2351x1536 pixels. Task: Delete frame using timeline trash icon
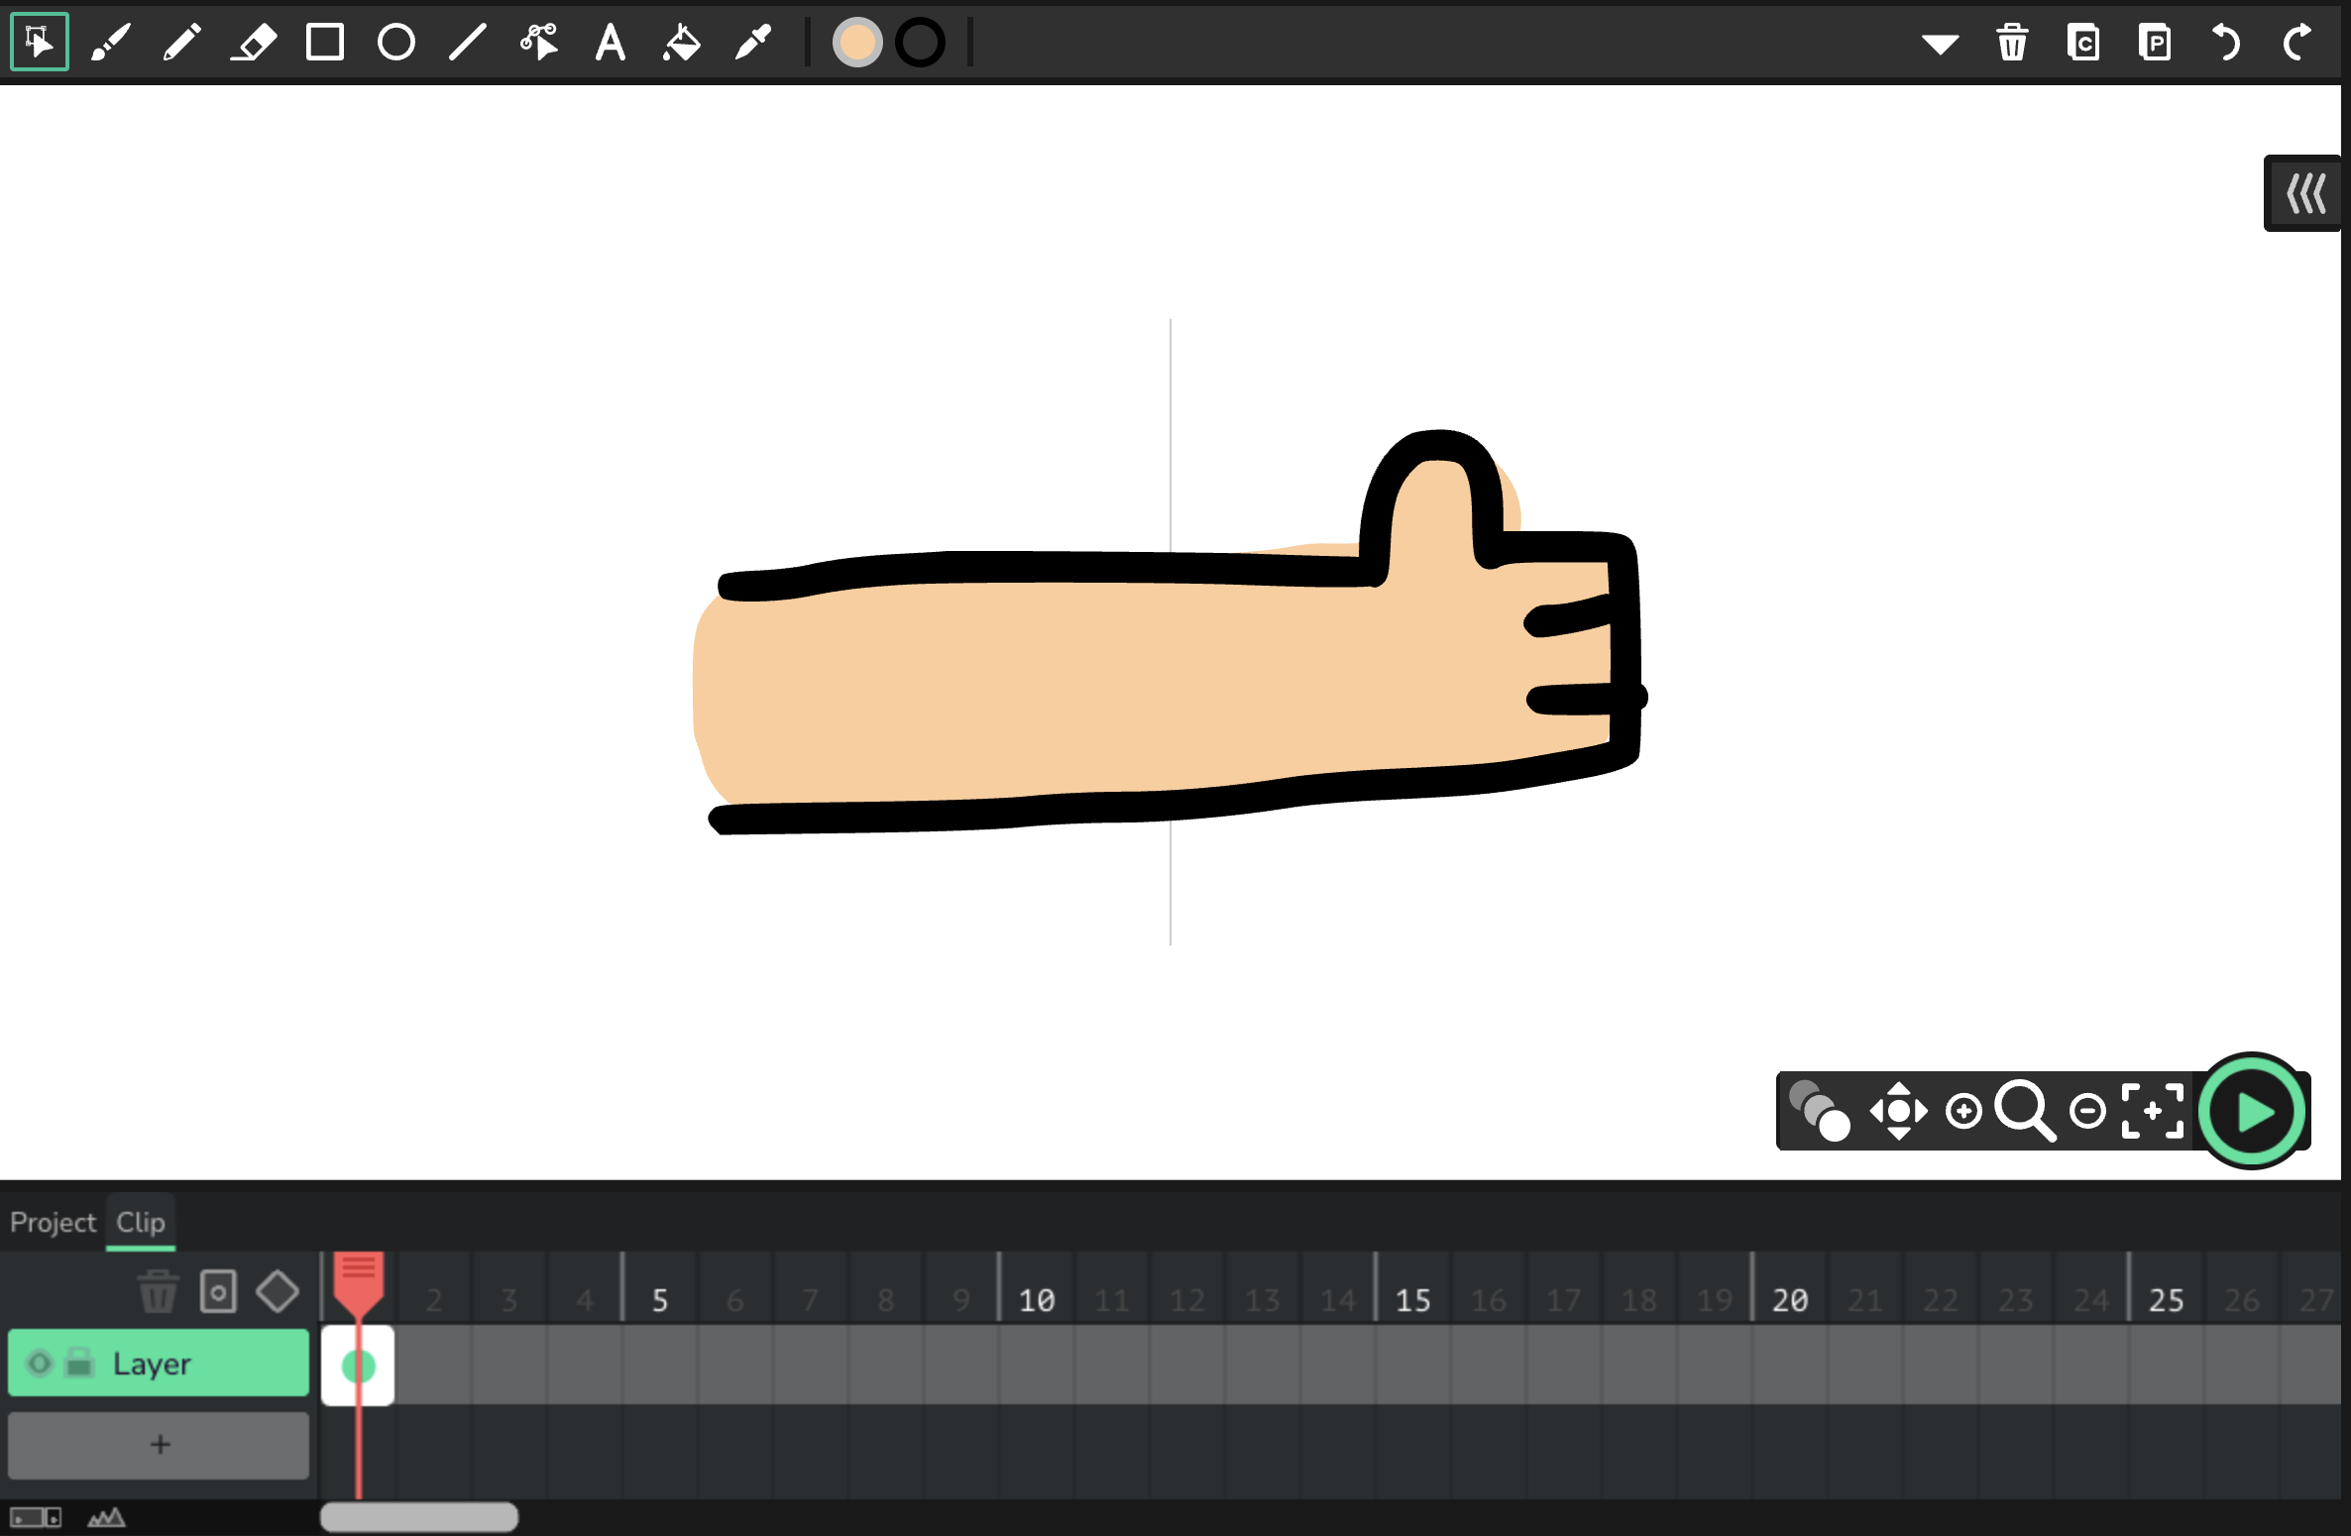pos(158,1291)
